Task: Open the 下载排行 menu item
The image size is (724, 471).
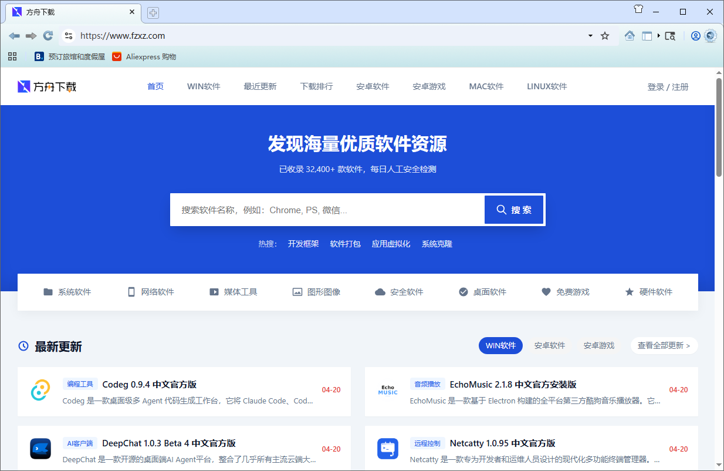Action: pos(316,86)
